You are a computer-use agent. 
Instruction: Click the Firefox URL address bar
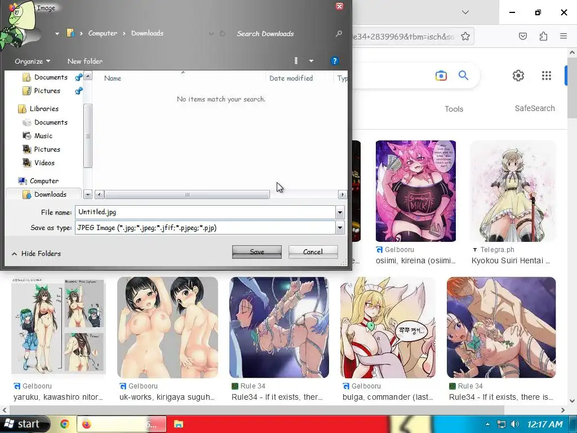point(403,36)
